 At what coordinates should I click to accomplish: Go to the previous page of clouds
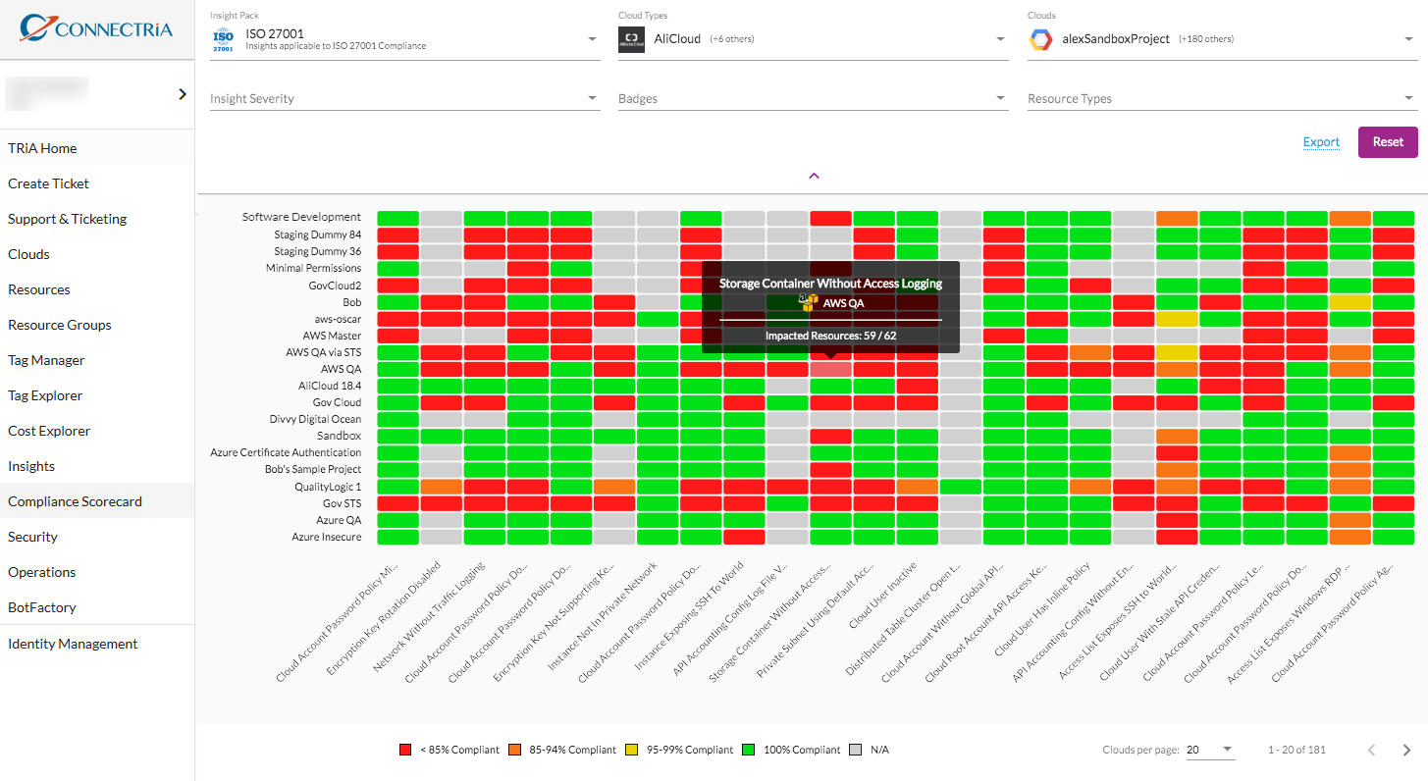[1372, 750]
